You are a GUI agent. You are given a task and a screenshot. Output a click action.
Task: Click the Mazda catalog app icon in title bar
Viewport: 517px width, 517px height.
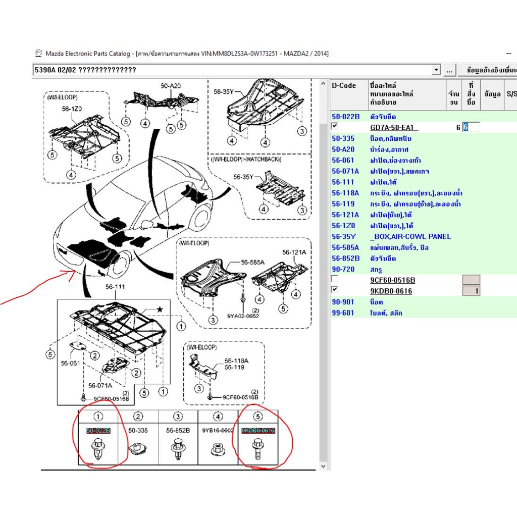[39, 53]
